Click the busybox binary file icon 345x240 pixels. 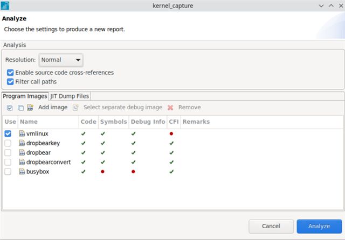23,172
